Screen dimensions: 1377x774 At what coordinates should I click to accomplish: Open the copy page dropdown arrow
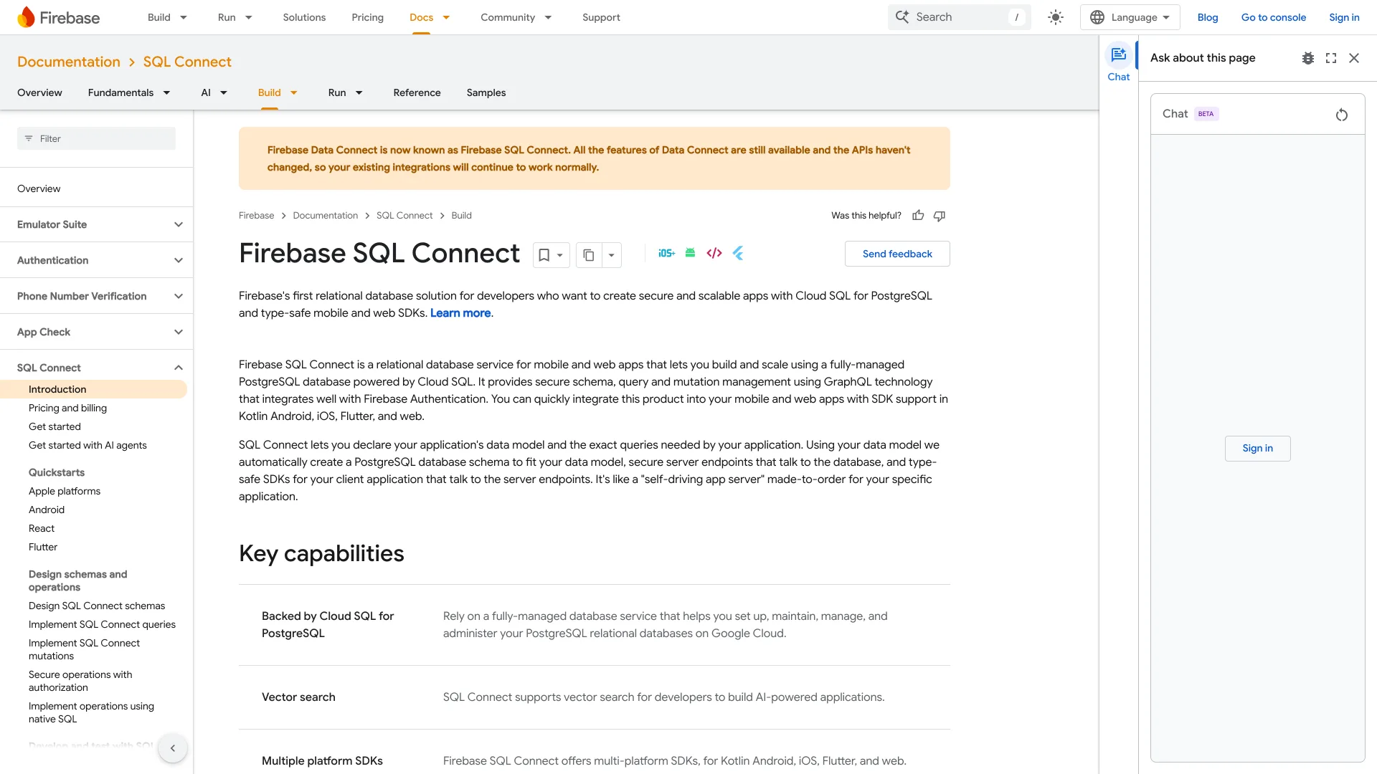click(612, 255)
